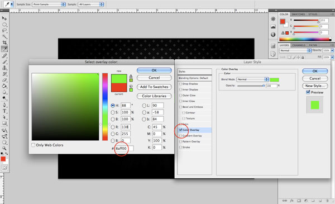This screenshot has width=335, height=204.
Task: Open the Blend Mode Normal dropdown
Action: 252,79
